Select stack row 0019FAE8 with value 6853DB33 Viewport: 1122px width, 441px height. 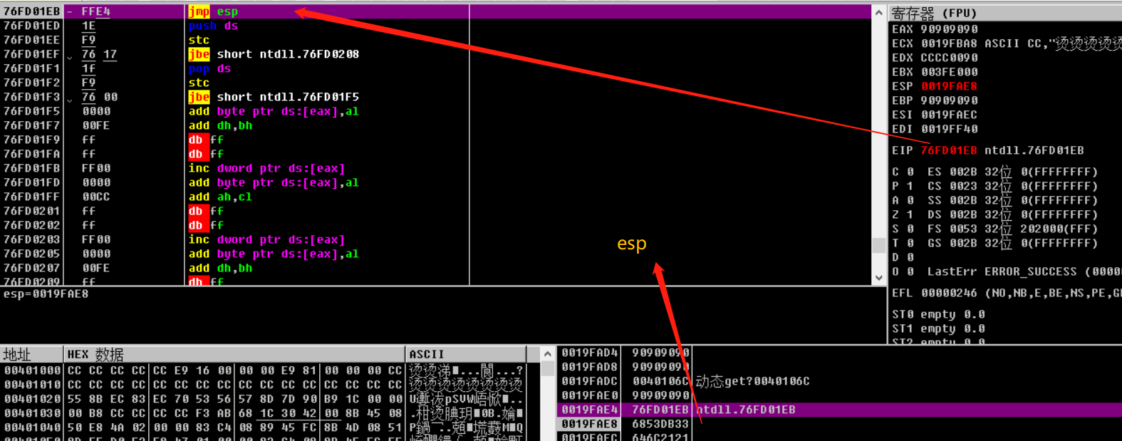pyautogui.click(x=839, y=424)
